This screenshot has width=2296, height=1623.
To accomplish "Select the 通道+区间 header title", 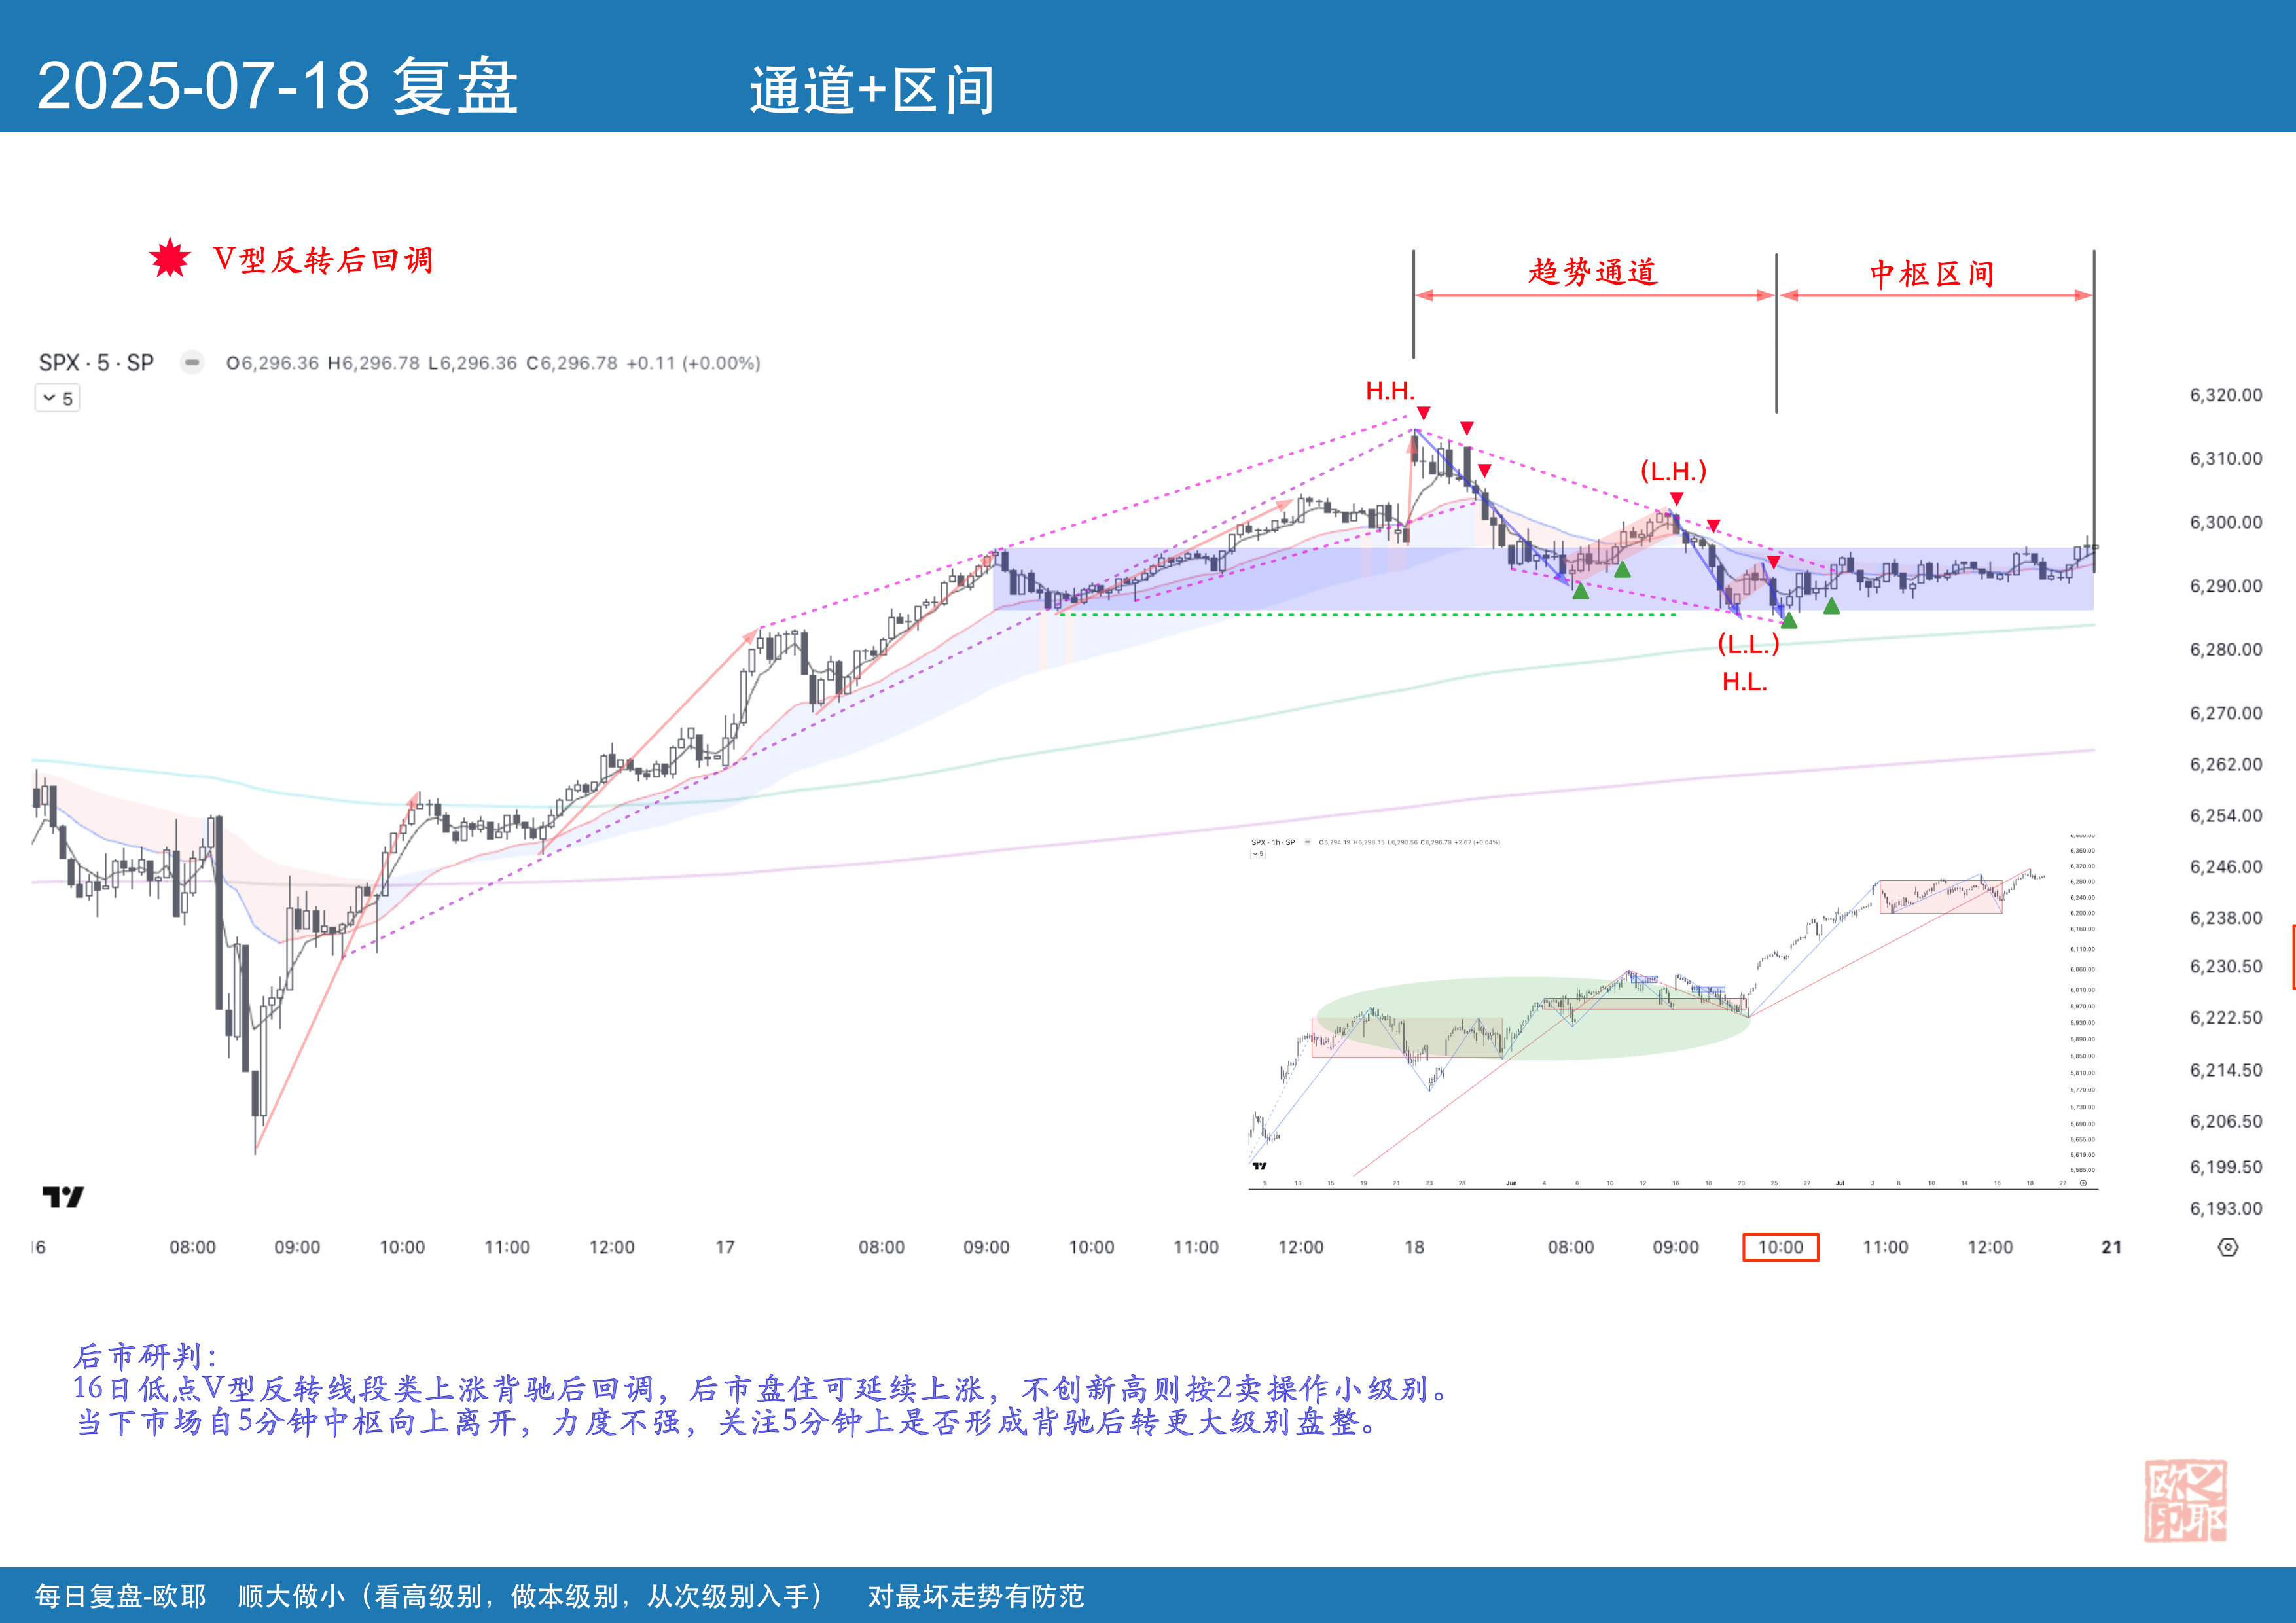I will click(x=872, y=90).
